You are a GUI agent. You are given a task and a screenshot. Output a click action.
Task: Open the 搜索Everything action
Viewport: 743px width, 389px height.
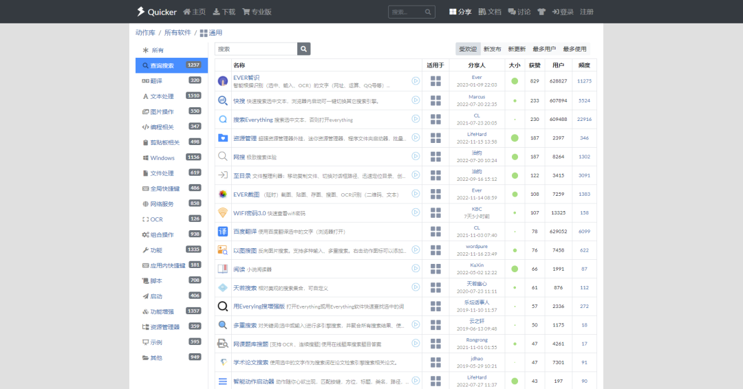pos(252,120)
